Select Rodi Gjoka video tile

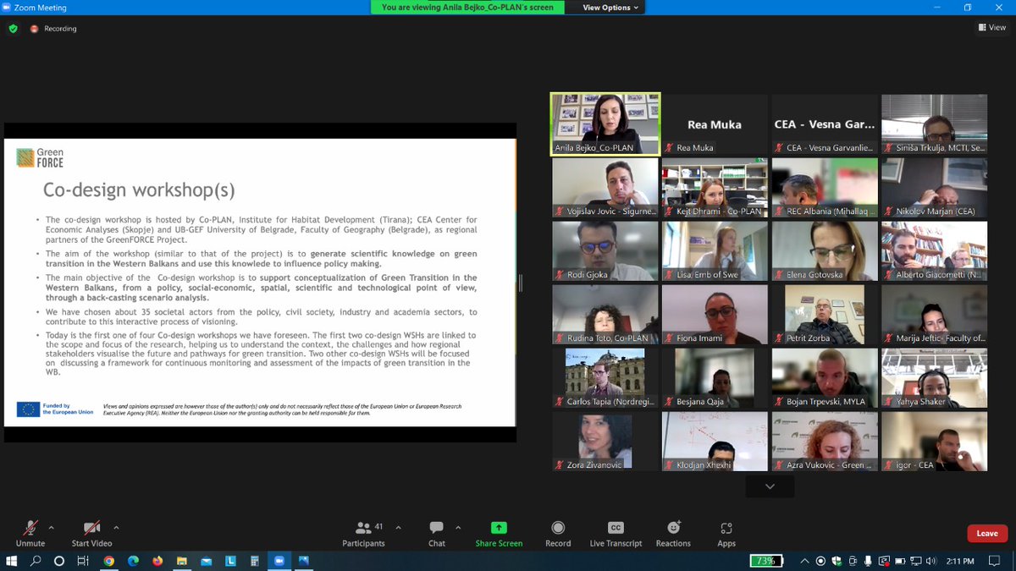click(x=605, y=251)
